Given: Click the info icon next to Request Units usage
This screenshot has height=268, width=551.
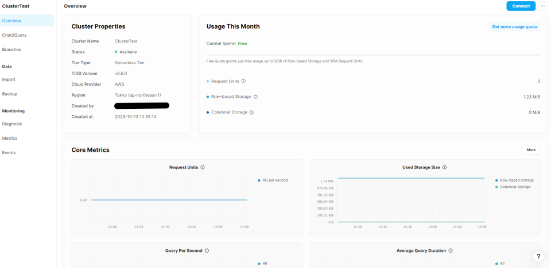Looking at the screenshot, I should (244, 81).
